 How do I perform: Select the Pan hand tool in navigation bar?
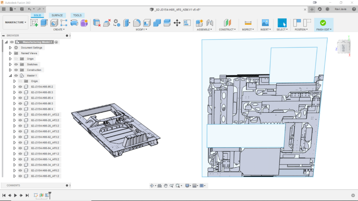tap(166, 186)
